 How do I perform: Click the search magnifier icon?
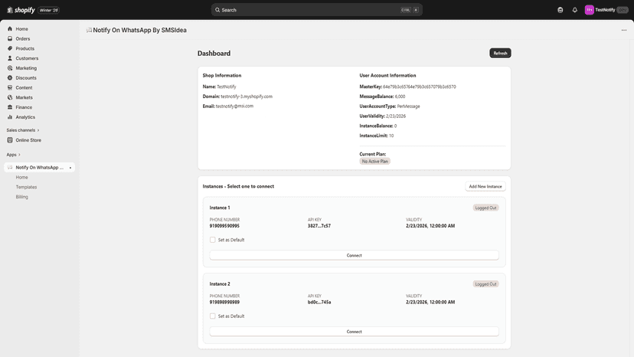tap(217, 10)
